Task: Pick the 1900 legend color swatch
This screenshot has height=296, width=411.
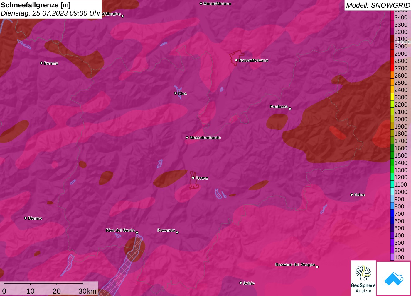Action: pyautogui.click(x=392, y=126)
